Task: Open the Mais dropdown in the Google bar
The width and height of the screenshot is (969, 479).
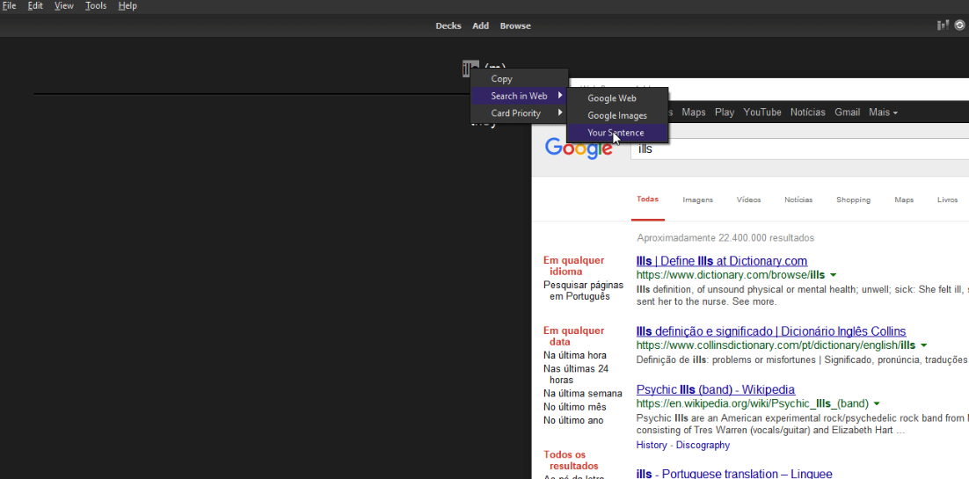Action: 883,112
